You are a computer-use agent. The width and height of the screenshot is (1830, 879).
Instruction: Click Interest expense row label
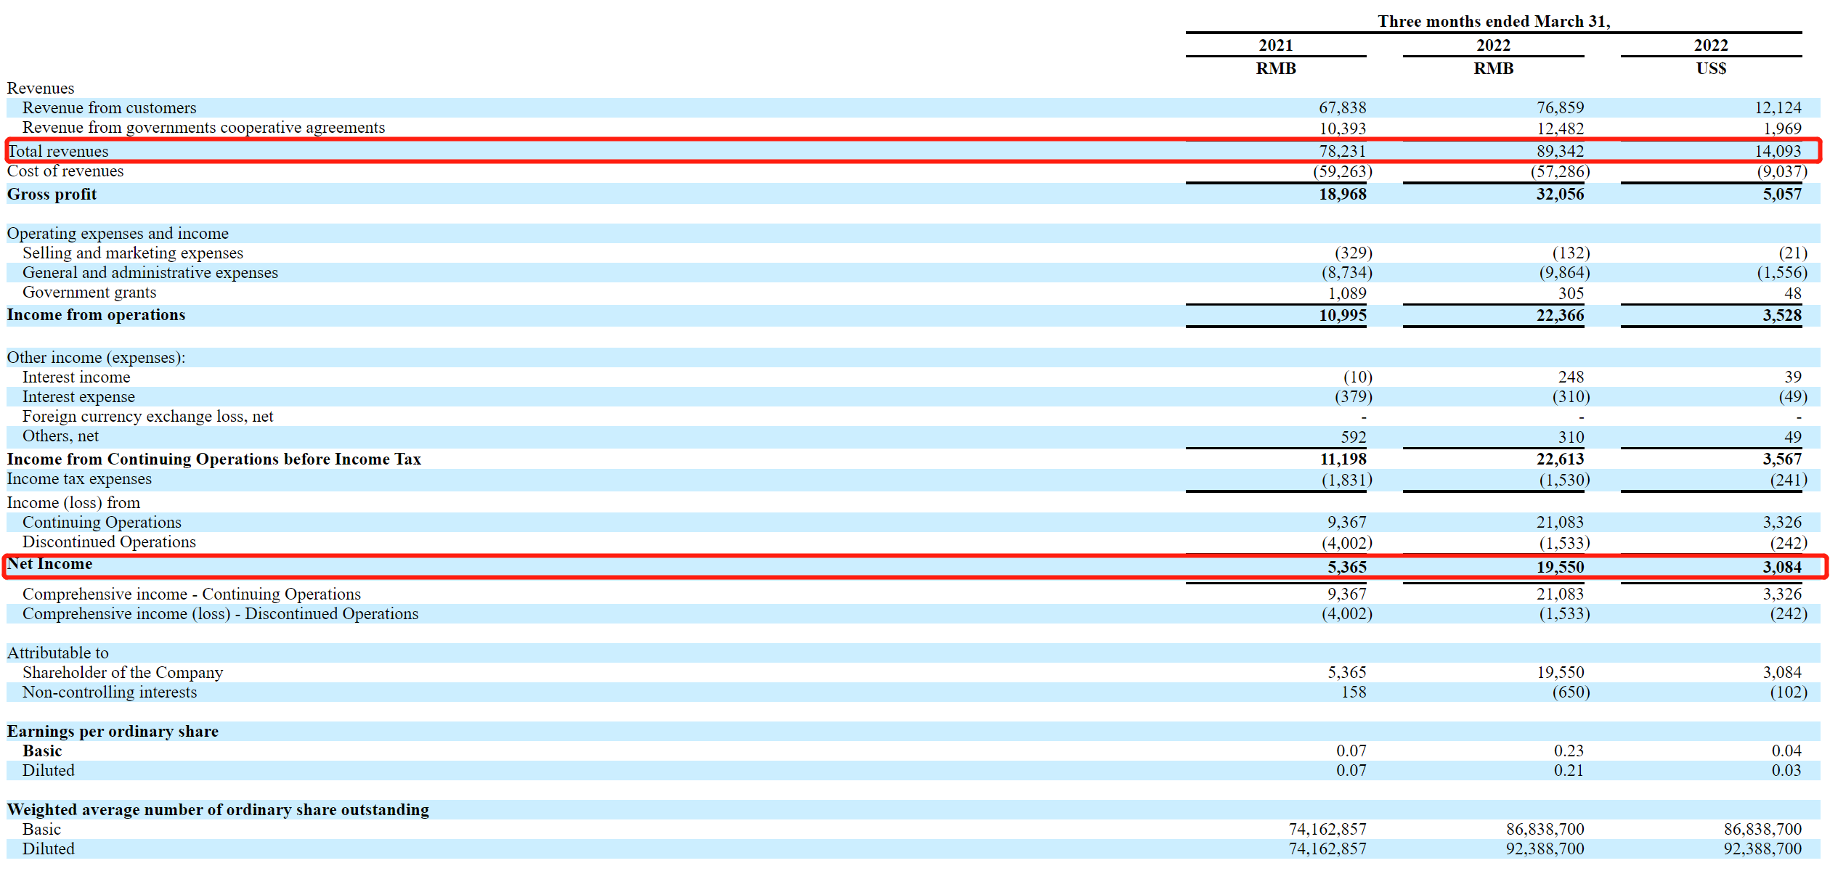point(78,397)
